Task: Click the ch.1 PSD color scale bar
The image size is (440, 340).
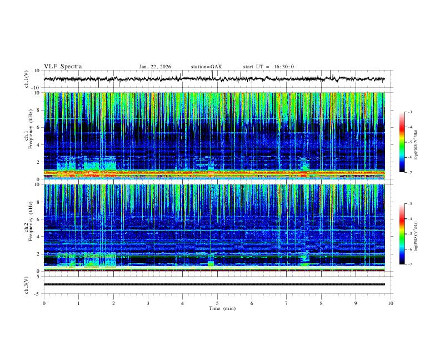Action: click(402, 142)
